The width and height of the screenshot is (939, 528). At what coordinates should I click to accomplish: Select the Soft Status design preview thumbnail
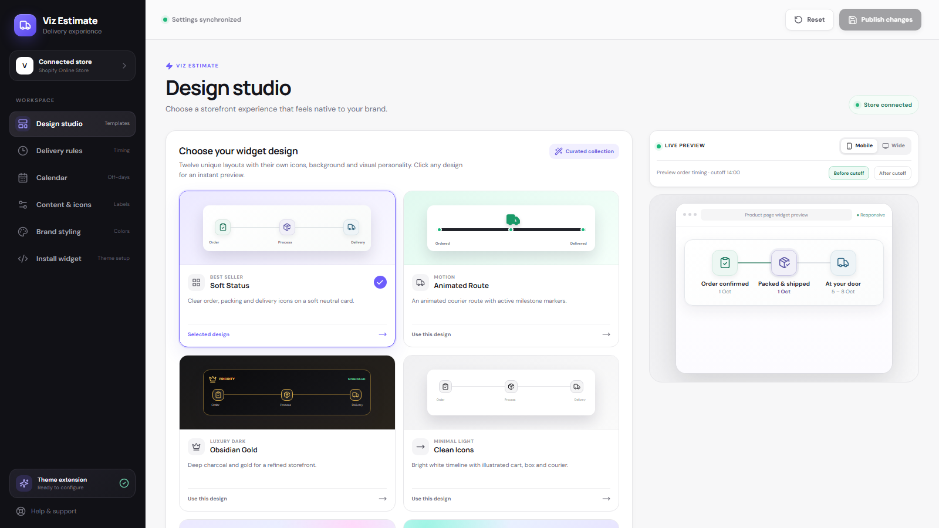[287, 228]
